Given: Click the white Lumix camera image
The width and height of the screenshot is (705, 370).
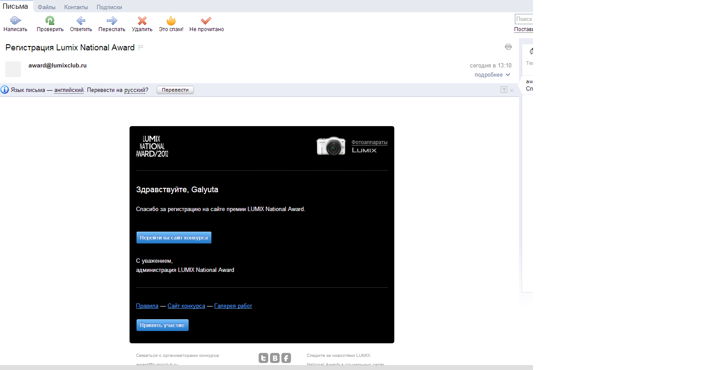Looking at the screenshot, I should click(331, 146).
